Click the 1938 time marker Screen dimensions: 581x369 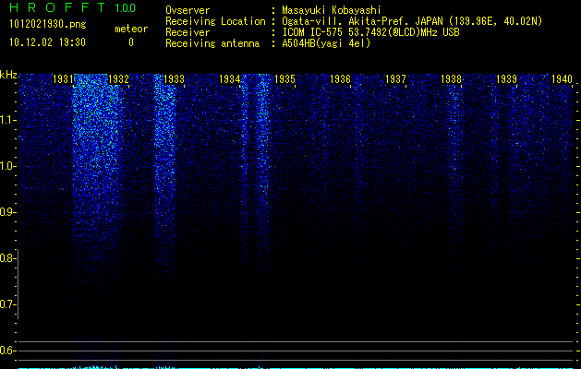(451, 78)
